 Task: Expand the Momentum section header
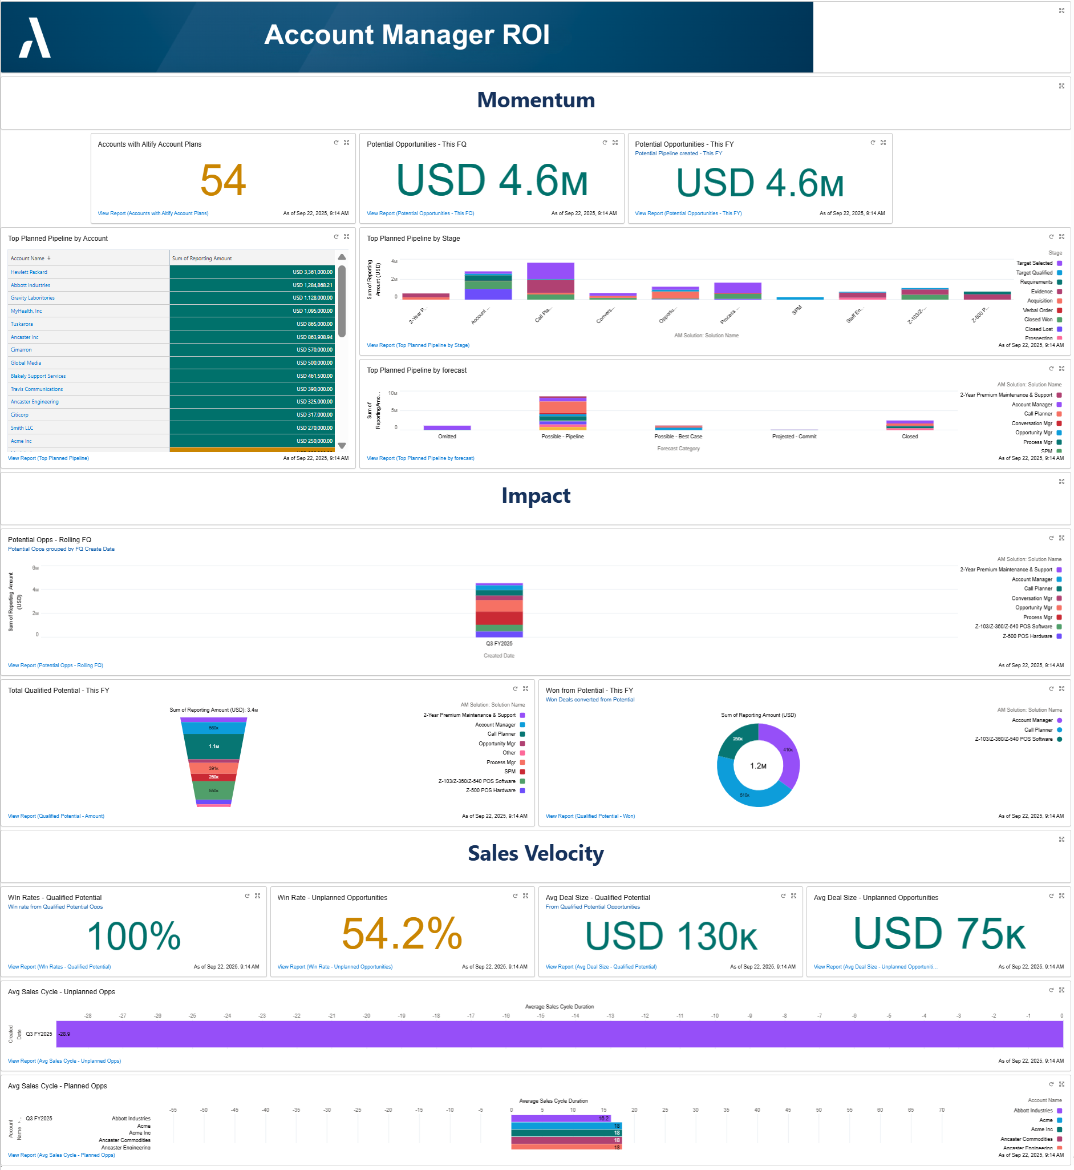coord(1062,86)
